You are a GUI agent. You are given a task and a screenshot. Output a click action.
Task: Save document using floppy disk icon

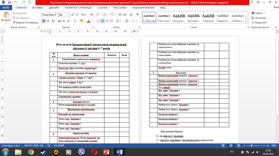[x=9, y=2]
